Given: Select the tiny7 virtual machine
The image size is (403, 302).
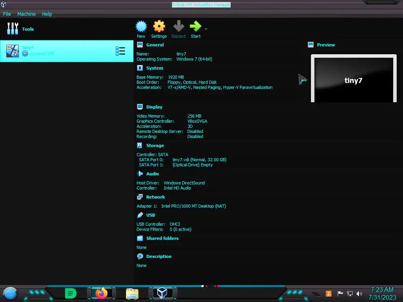Looking at the screenshot, I should pyautogui.click(x=67, y=51).
